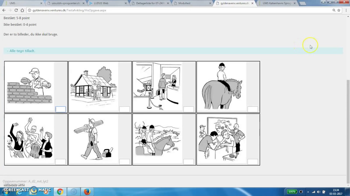
Task: Click answer box under horse race picture
Action: (188, 162)
